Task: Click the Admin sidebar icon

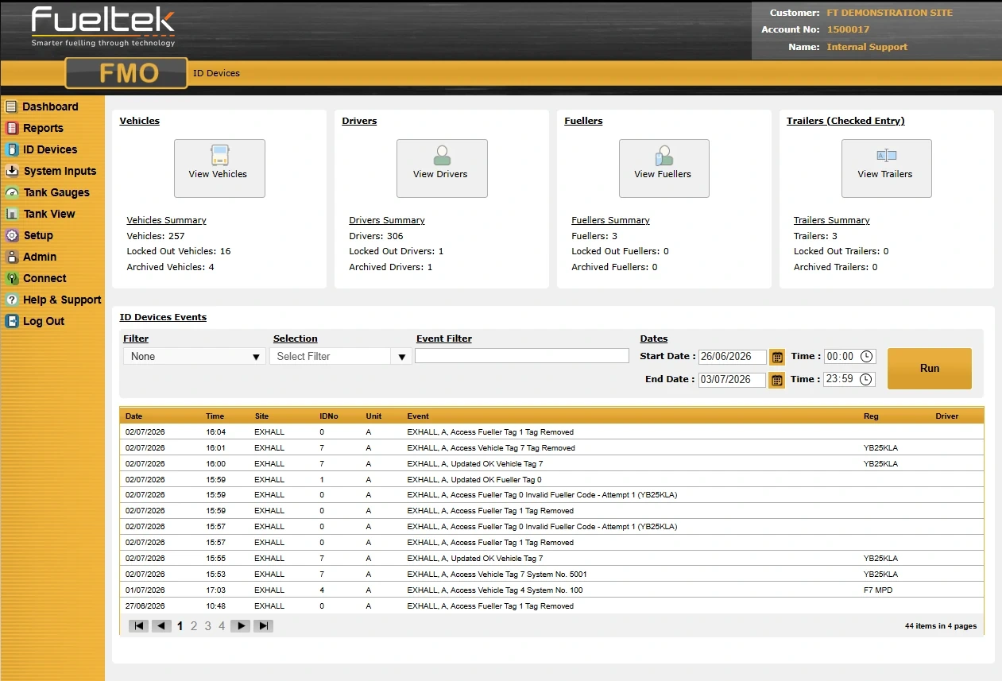Action: (11, 257)
